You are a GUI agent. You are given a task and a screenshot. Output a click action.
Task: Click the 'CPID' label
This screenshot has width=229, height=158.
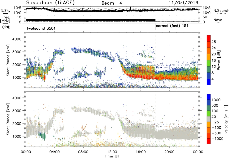point(6,27)
